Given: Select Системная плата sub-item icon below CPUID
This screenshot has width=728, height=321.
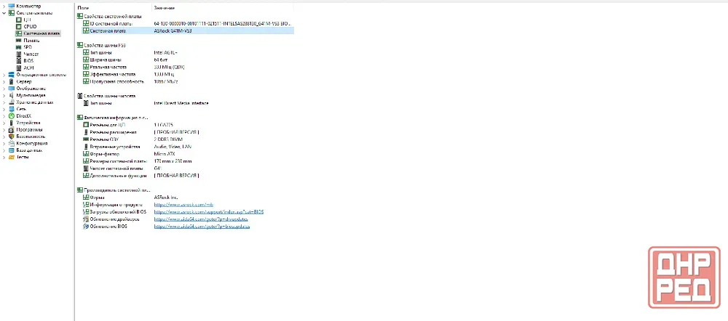Looking at the screenshot, I should pyautogui.click(x=19, y=34).
